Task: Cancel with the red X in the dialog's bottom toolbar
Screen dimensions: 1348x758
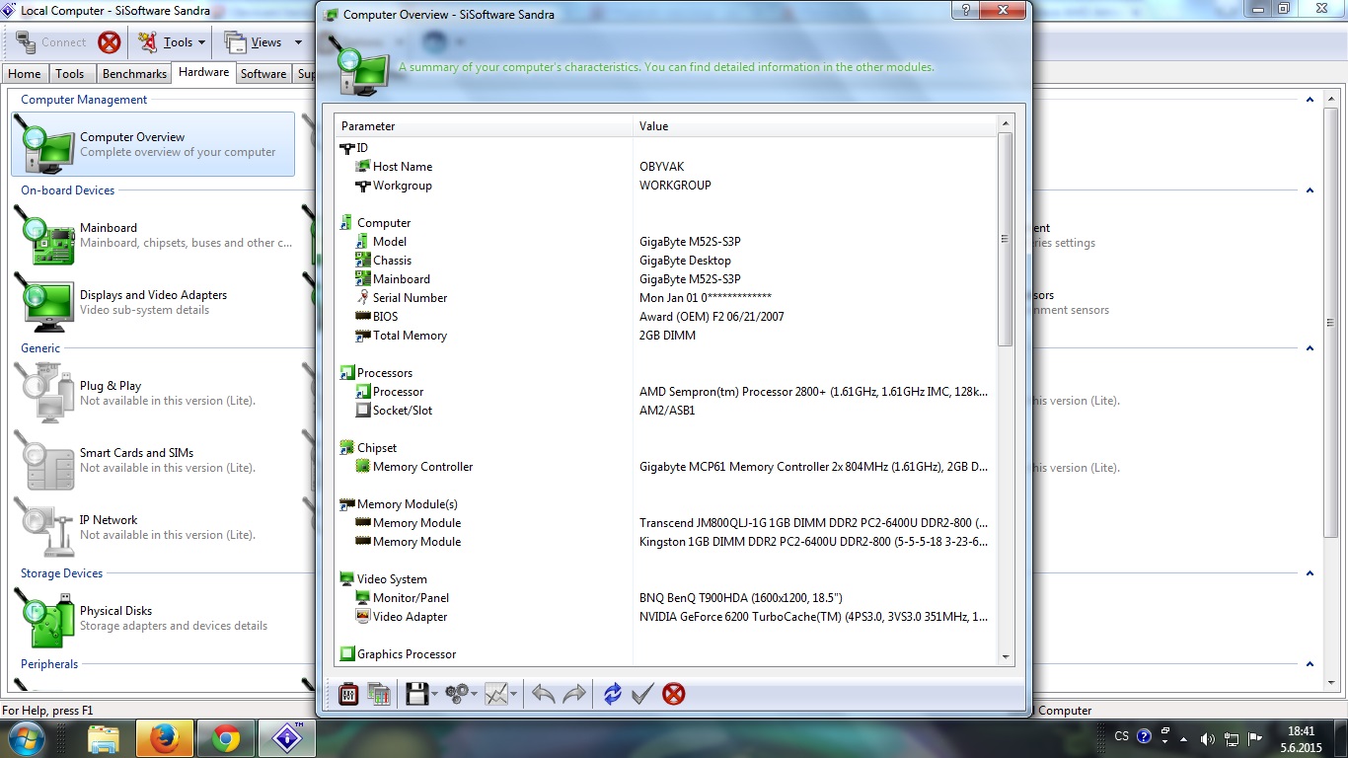Action: click(x=674, y=694)
